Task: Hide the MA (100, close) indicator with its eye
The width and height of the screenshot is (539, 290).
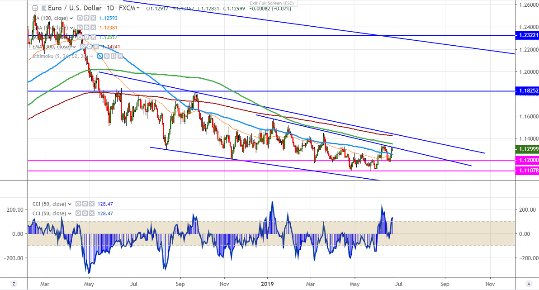Action: (x=80, y=18)
